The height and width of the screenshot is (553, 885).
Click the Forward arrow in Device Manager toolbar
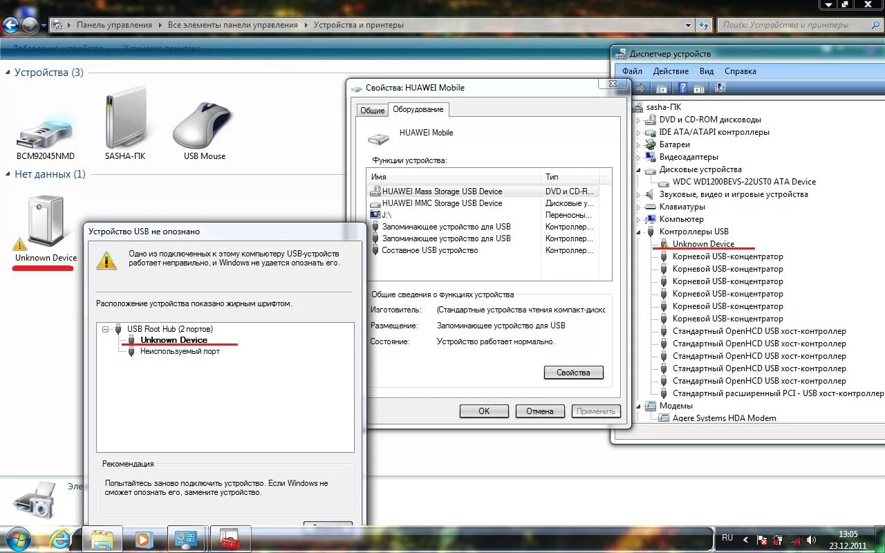pos(640,88)
